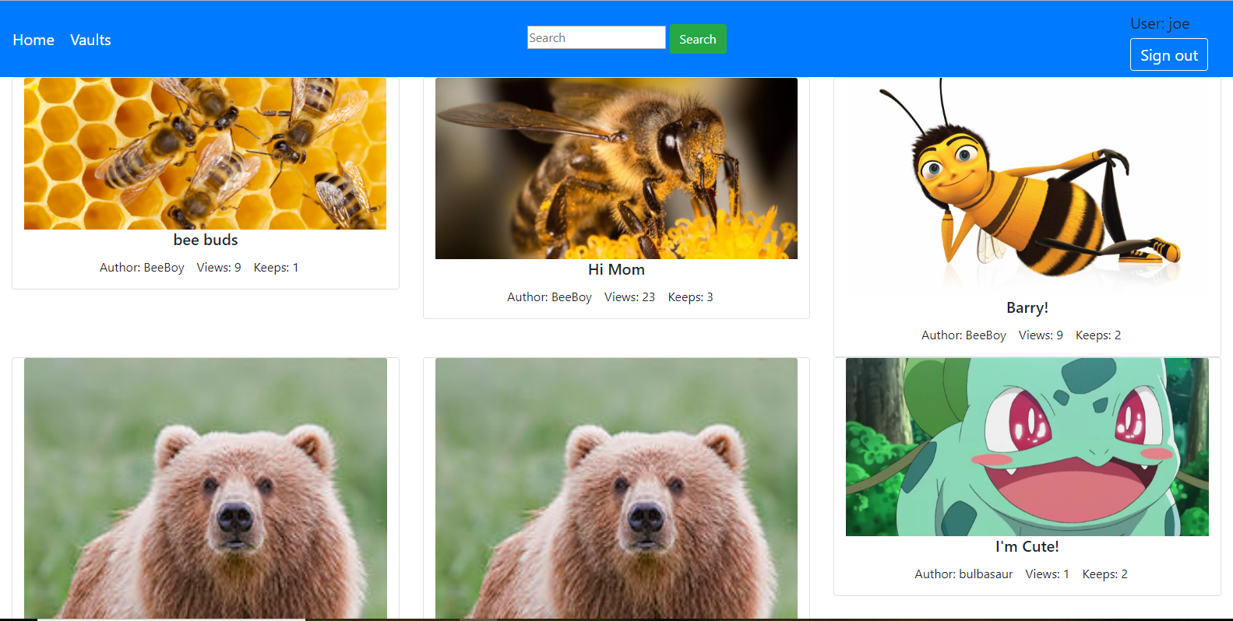Click "Views: 23" on the Hi Mom card
This screenshot has width=1233, height=621.
(x=629, y=297)
